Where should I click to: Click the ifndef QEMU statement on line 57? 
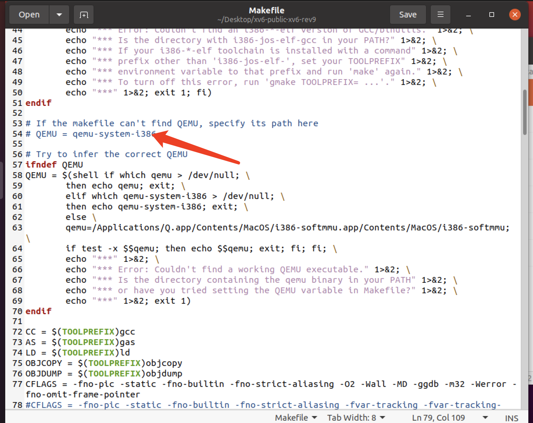pyautogui.click(x=54, y=164)
